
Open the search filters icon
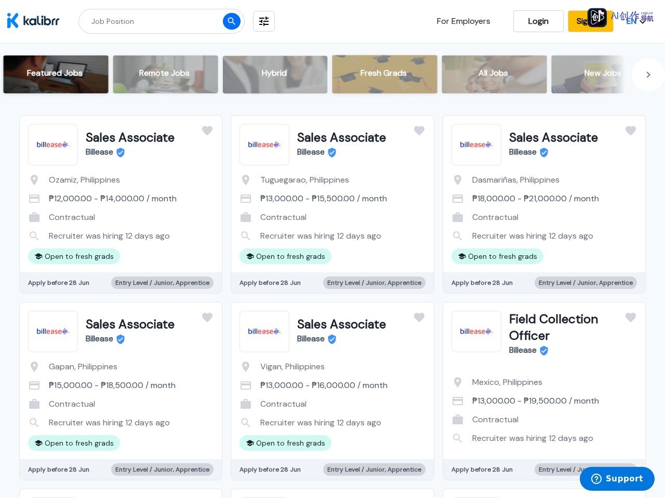click(264, 21)
